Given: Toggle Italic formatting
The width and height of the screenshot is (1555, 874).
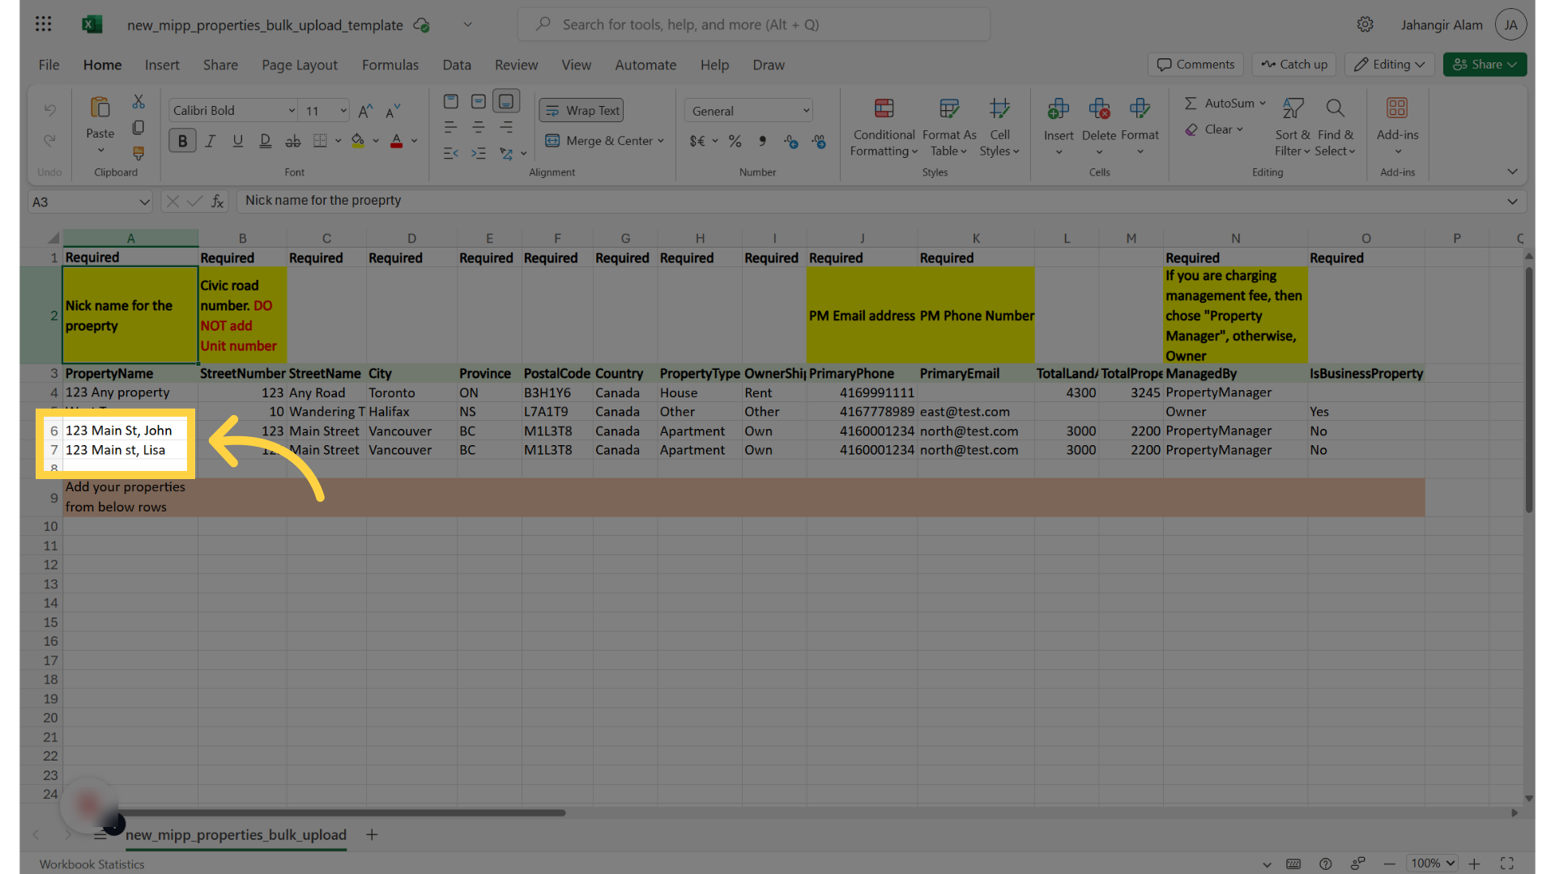Looking at the screenshot, I should (x=210, y=141).
